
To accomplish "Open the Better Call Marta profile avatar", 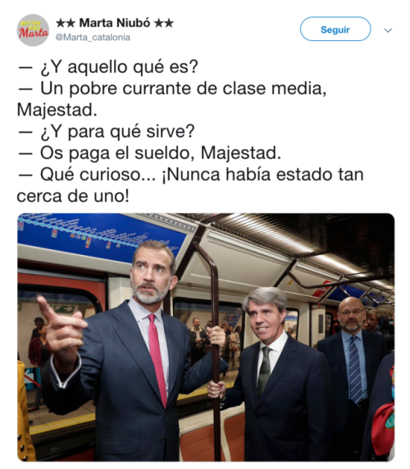I will (33, 30).
